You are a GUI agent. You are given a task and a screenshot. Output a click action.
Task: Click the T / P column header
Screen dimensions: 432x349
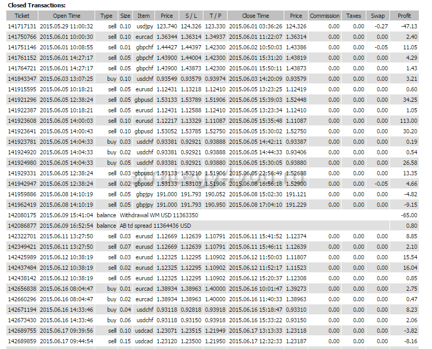(x=215, y=16)
